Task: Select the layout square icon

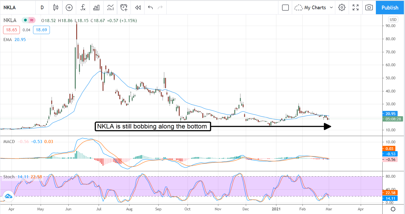Action: click(x=285, y=8)
